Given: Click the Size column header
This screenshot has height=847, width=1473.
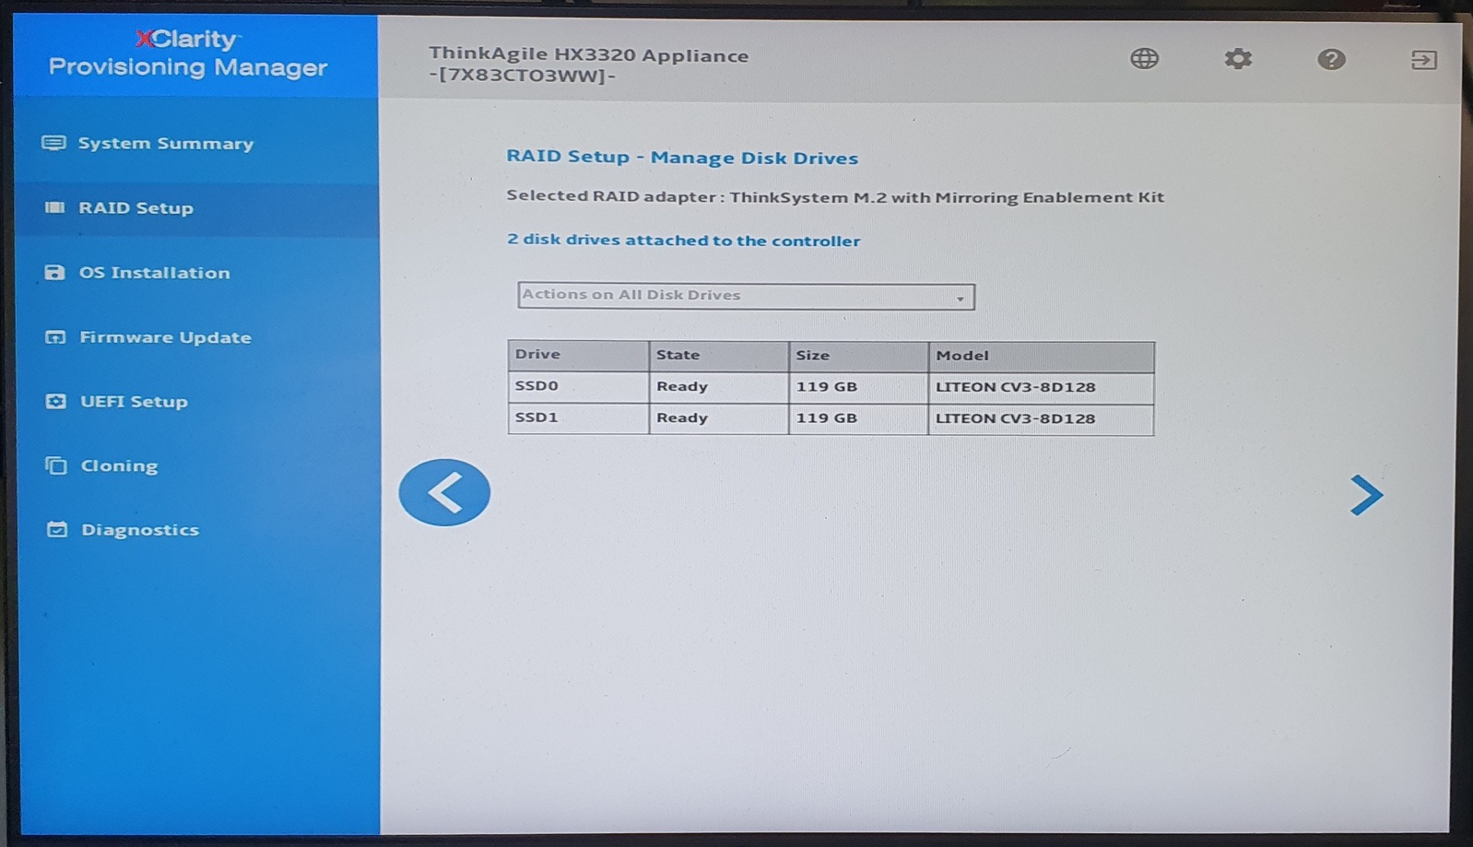Looking at the screenshot, I should [857, 356].
